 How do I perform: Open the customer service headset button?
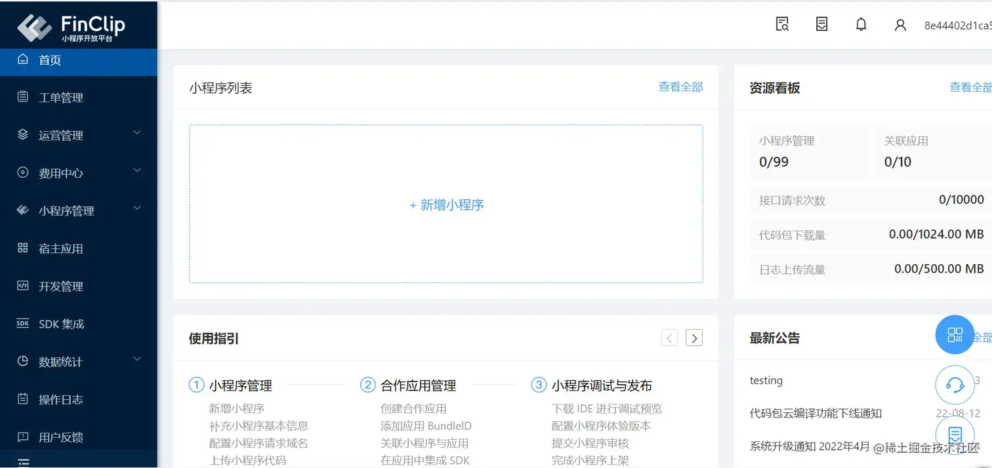(x=955, y=385)
